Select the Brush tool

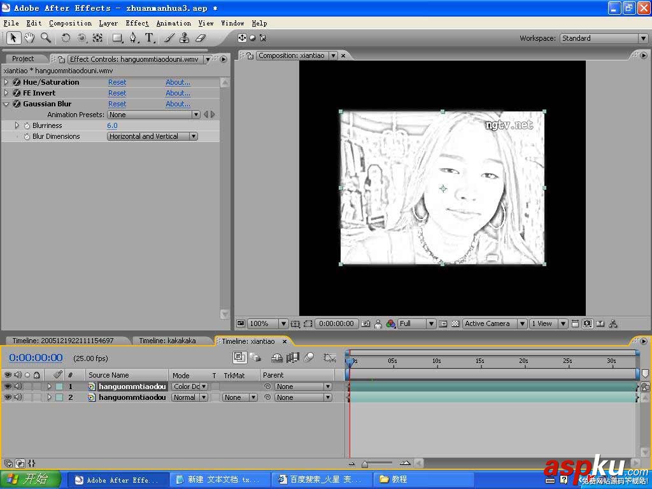[169, 38]
